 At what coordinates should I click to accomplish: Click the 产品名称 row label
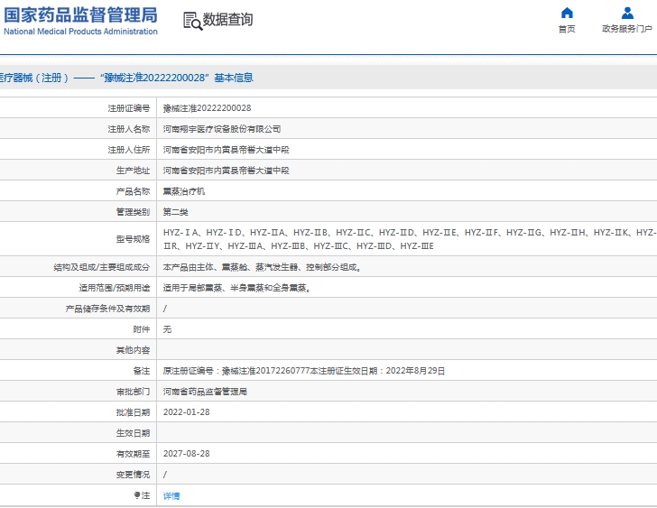(133, 191)
